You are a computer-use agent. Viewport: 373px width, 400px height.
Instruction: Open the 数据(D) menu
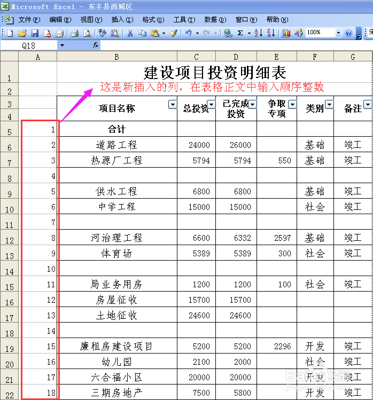click(x=215, y=20)
